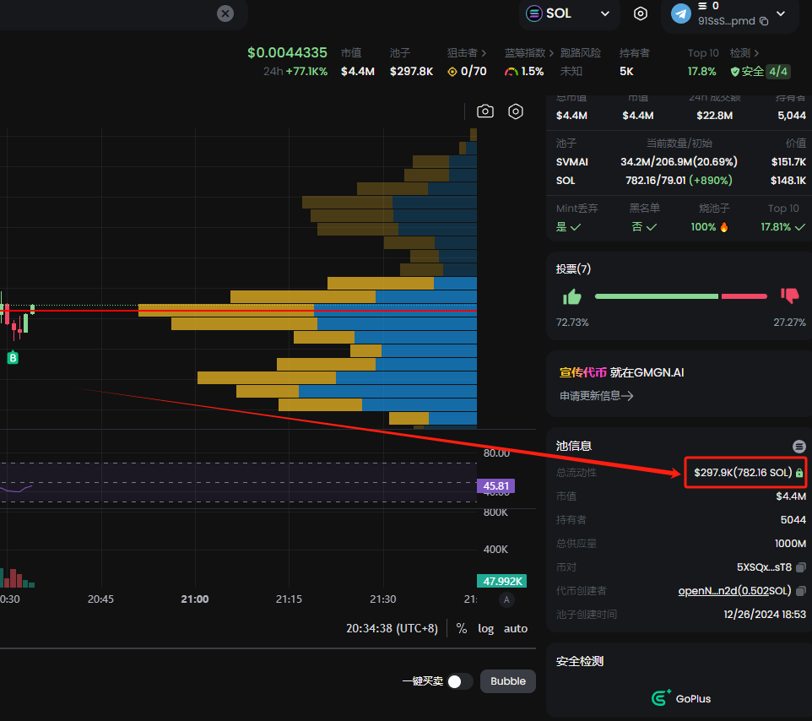
Task: Open the top bar settings hexagon icon
Action: 641,14
